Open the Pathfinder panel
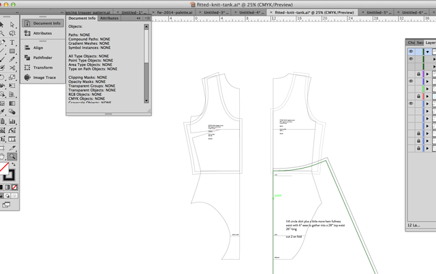Viewport: 436px width, 274px height. coord(42,58)
